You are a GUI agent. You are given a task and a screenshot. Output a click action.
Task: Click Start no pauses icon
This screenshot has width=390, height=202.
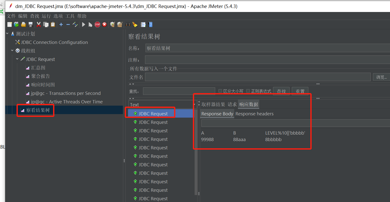click(90, 24)
